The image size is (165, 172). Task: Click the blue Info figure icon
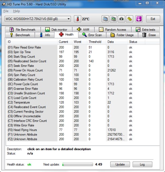tap(41, 35)
